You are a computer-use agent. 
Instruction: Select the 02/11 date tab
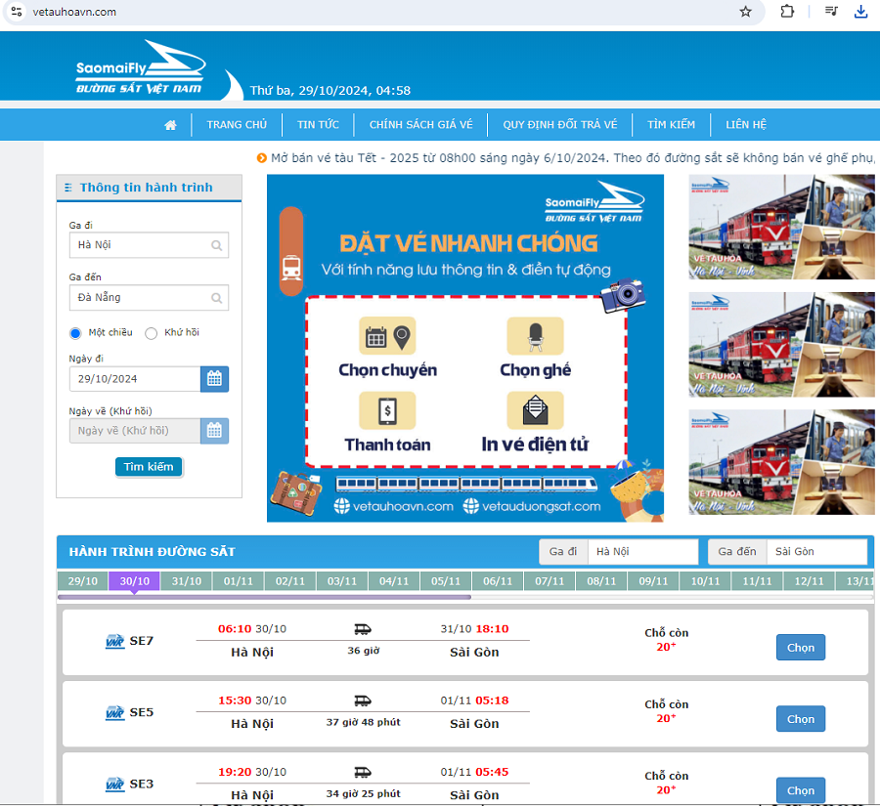click(x=290, y=581)
